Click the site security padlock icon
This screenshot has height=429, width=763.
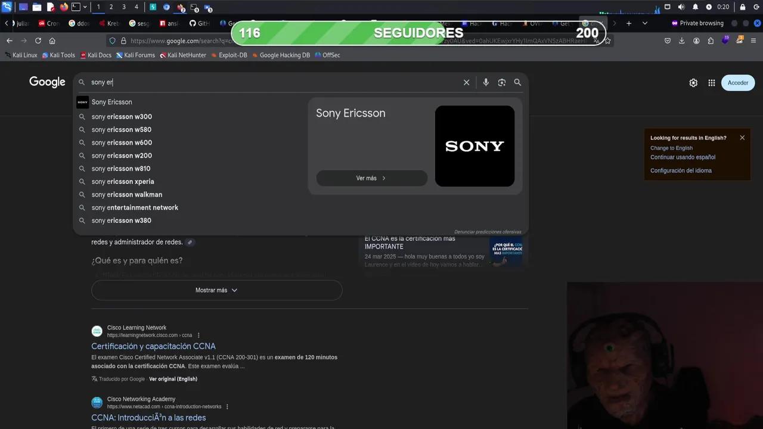pos(123,41)
